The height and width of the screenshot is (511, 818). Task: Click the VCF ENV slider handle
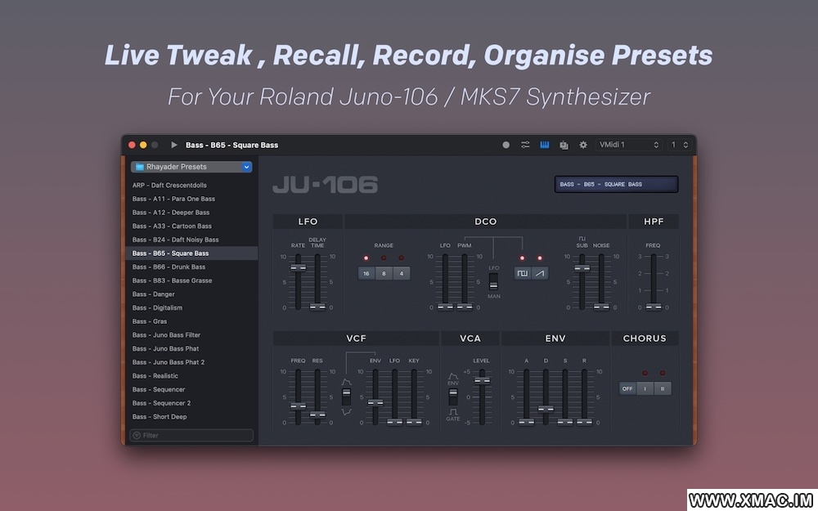(x=375, y=402)
